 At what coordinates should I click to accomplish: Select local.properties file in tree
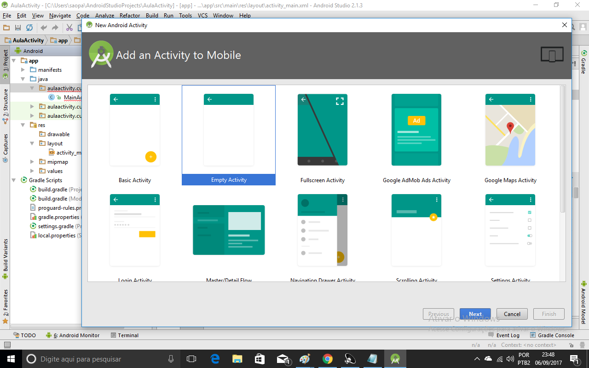click(56, 236)
